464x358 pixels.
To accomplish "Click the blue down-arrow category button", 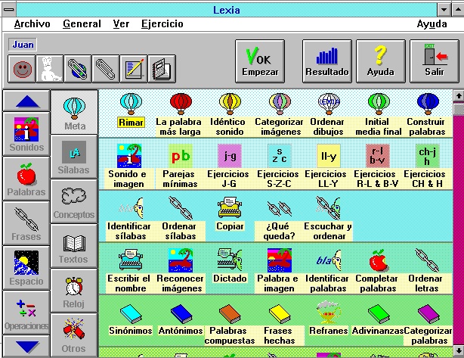I will pos(26,346).
